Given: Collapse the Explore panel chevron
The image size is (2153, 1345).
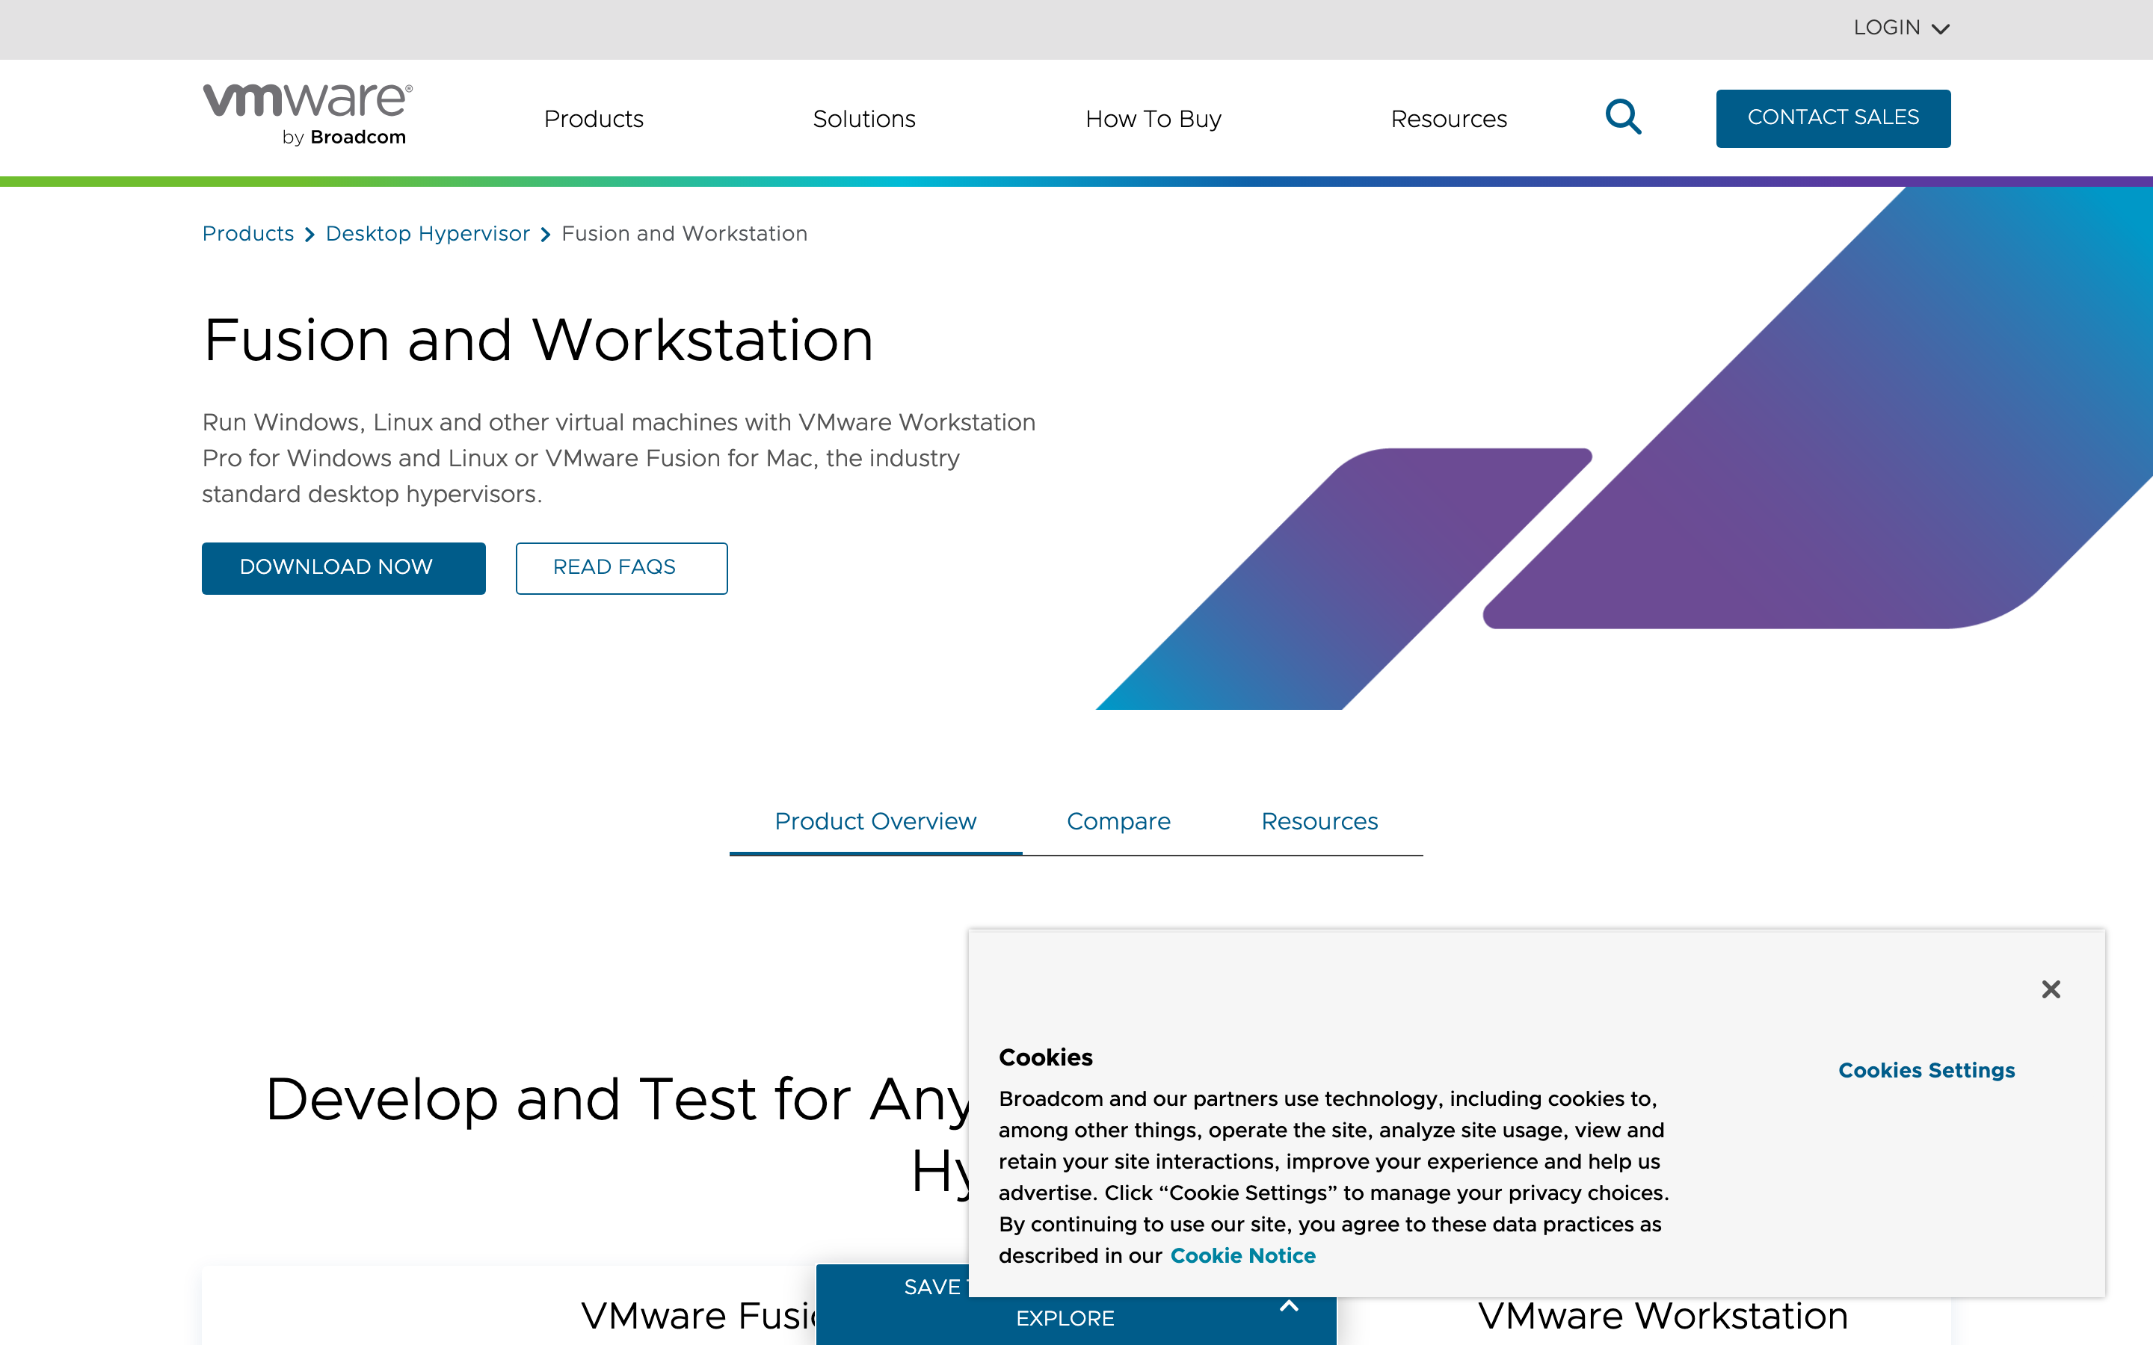Looking at the screenshot, I should (1289, 1307).
